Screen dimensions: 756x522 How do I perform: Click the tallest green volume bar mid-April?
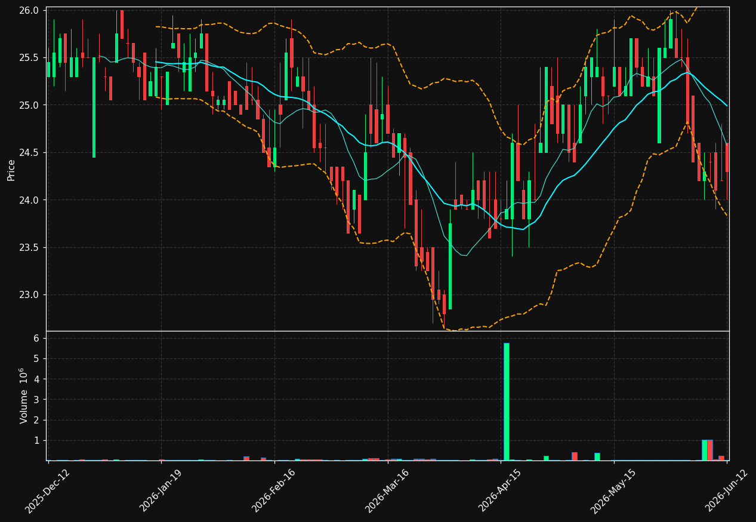(507, 401)
